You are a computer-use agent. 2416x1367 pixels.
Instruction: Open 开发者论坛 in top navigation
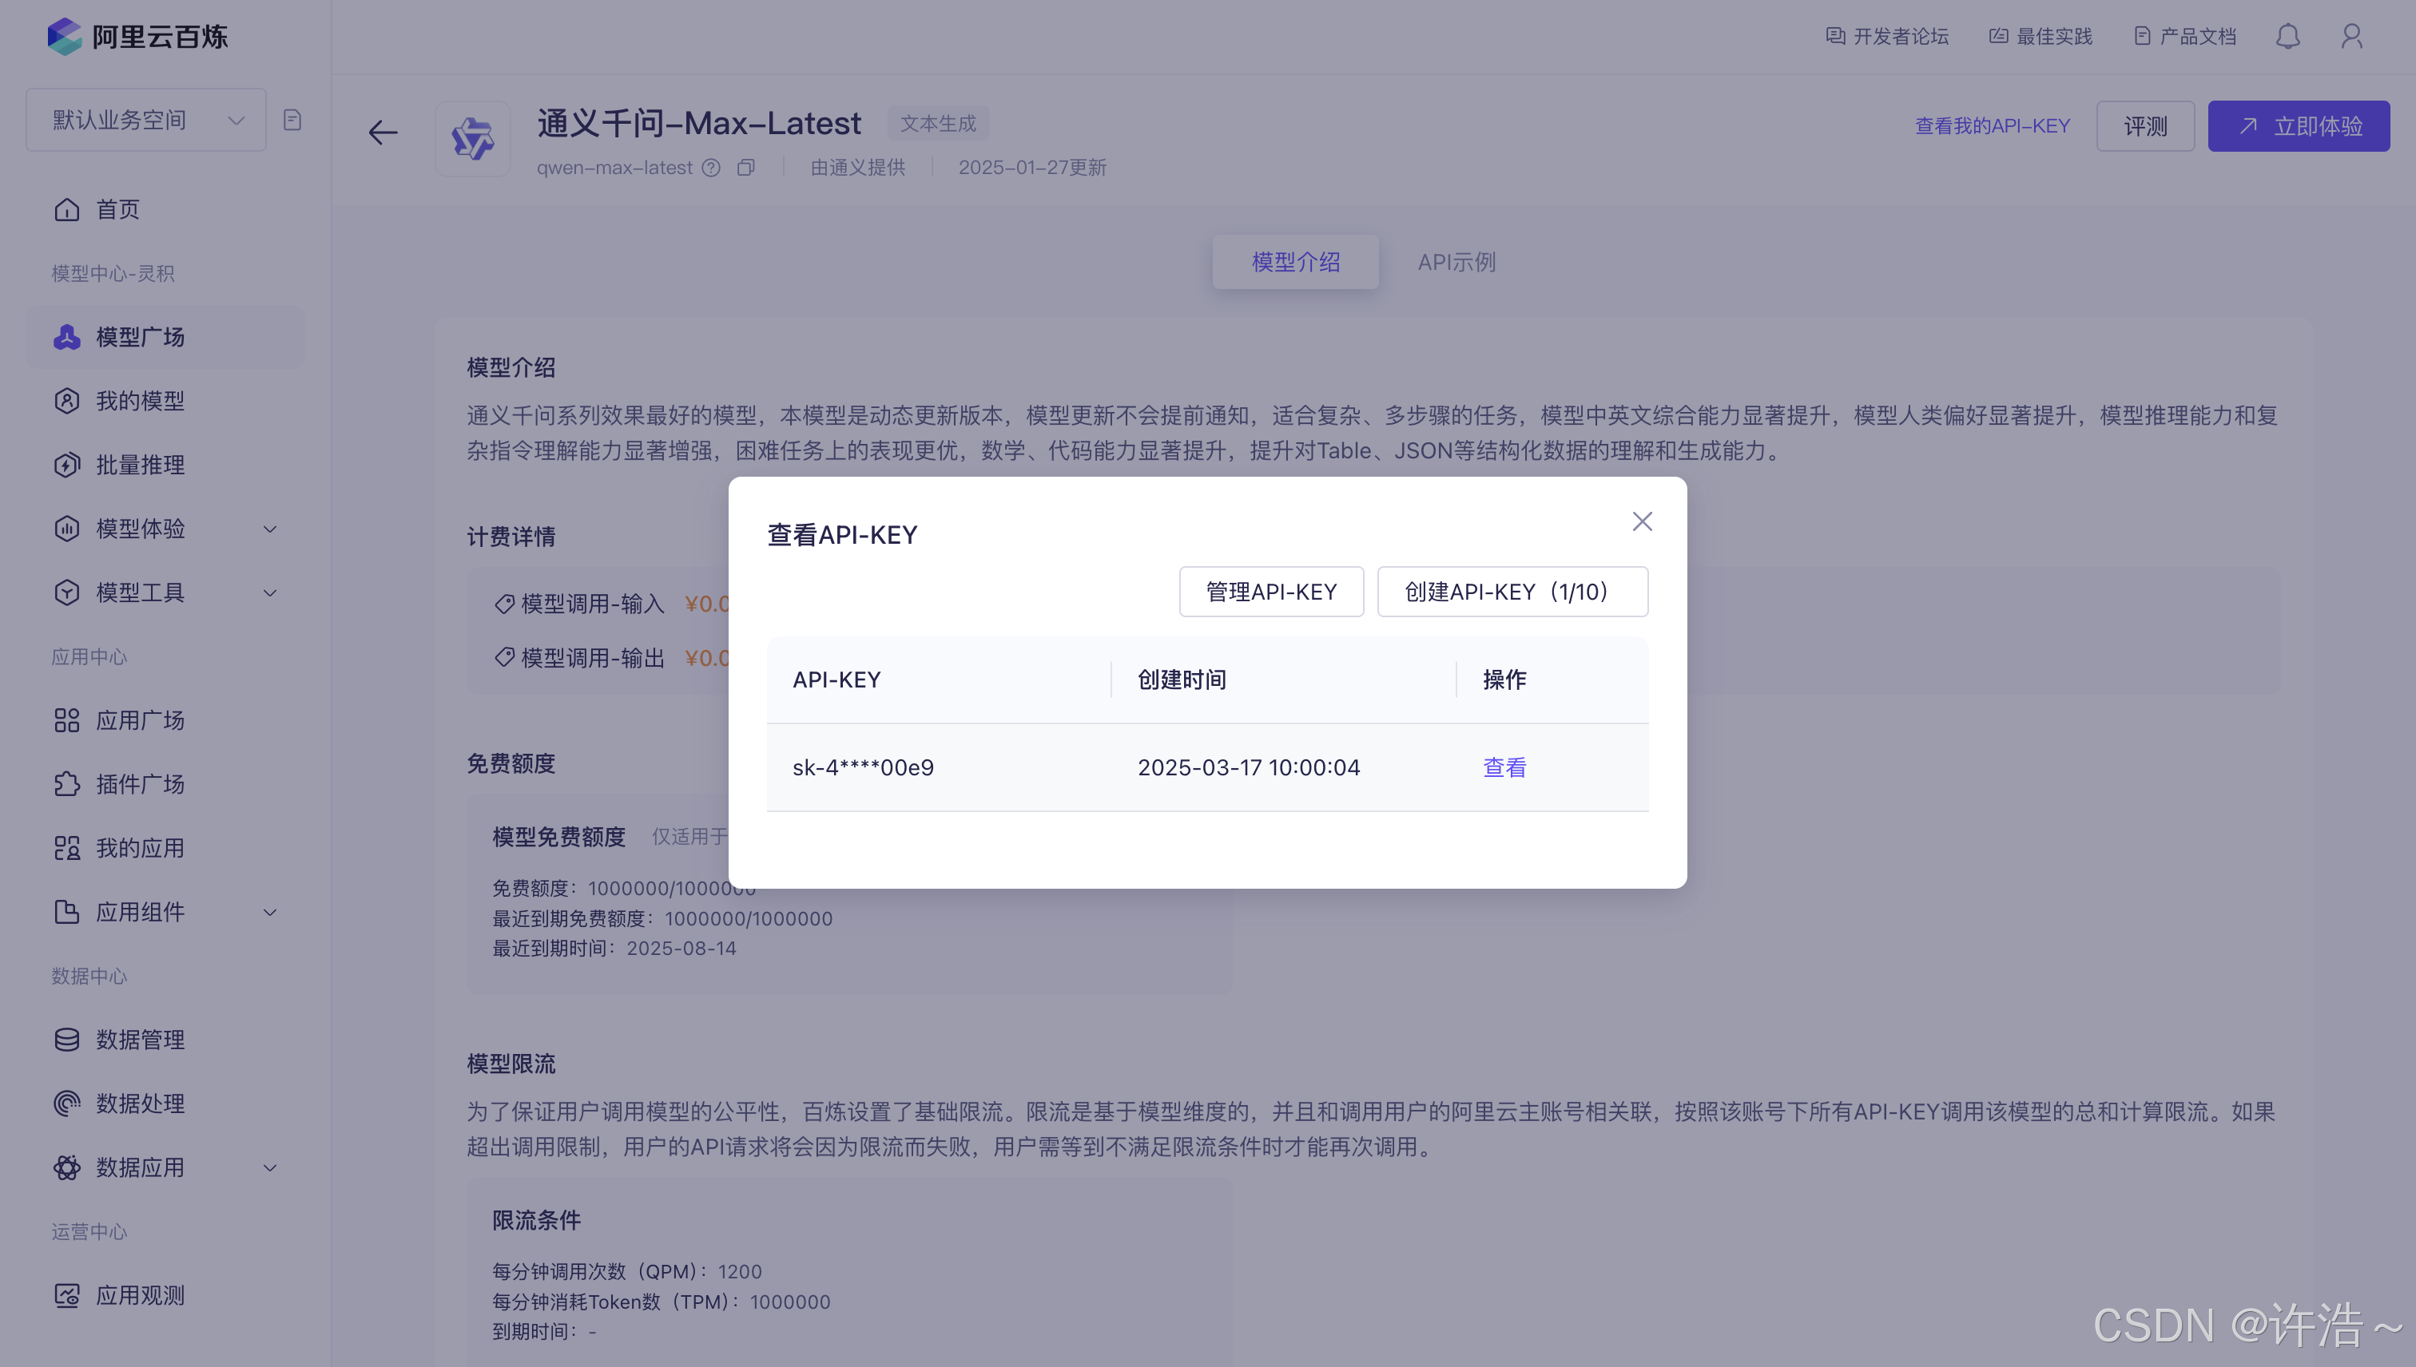click(x=1887, y=37)
